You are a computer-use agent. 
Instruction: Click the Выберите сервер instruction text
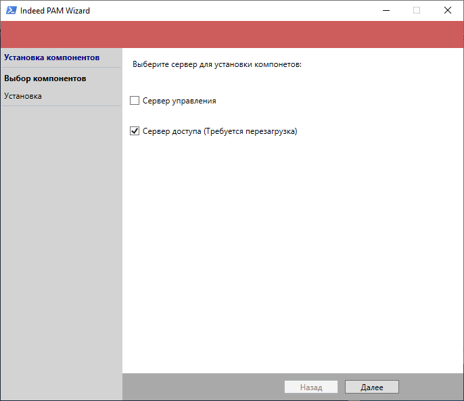click(216, 65)
